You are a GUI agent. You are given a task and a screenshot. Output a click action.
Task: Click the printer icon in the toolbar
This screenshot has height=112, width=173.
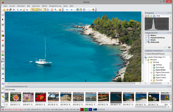tap(21, 10)
